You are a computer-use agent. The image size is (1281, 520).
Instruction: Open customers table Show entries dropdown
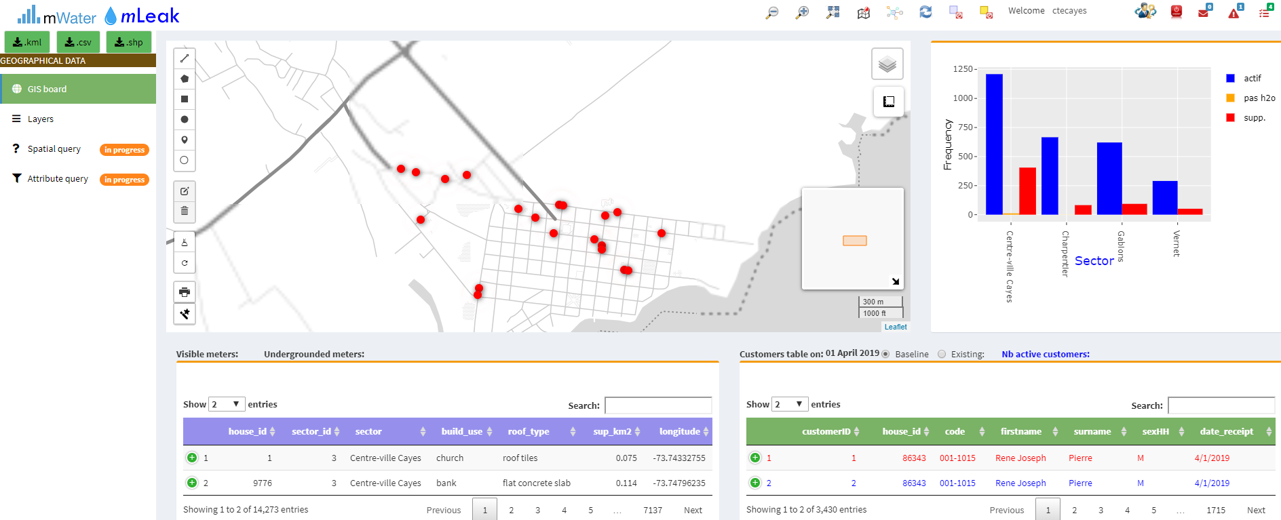pyautogui.click(x=790, y=404)
